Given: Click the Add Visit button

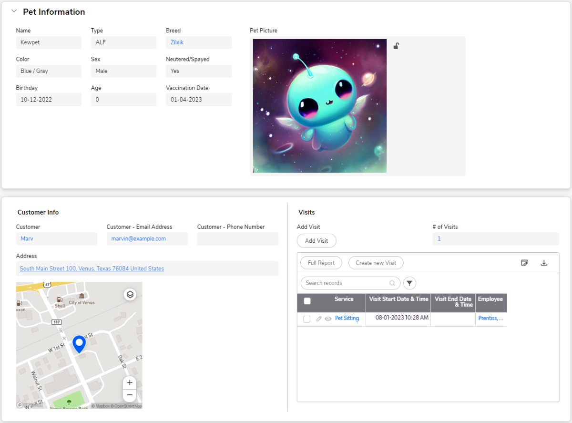Looking at the screenshot, I should [317, 241].
